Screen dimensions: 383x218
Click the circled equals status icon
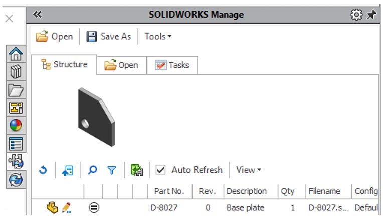[94, 208]
